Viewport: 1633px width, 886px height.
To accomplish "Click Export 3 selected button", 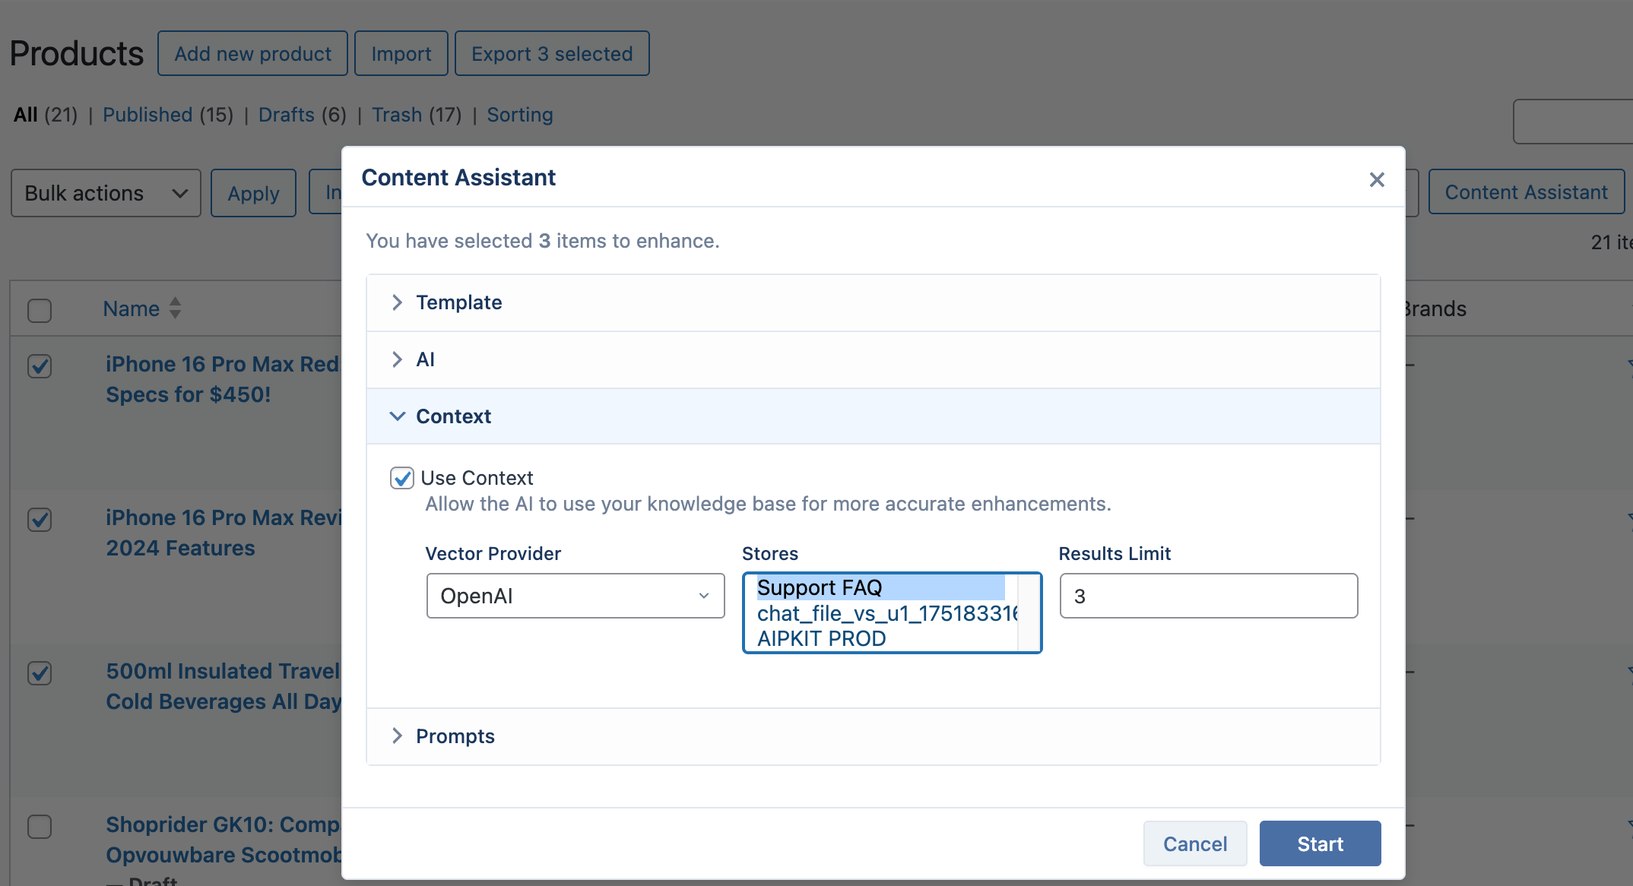I will (552, 53).
